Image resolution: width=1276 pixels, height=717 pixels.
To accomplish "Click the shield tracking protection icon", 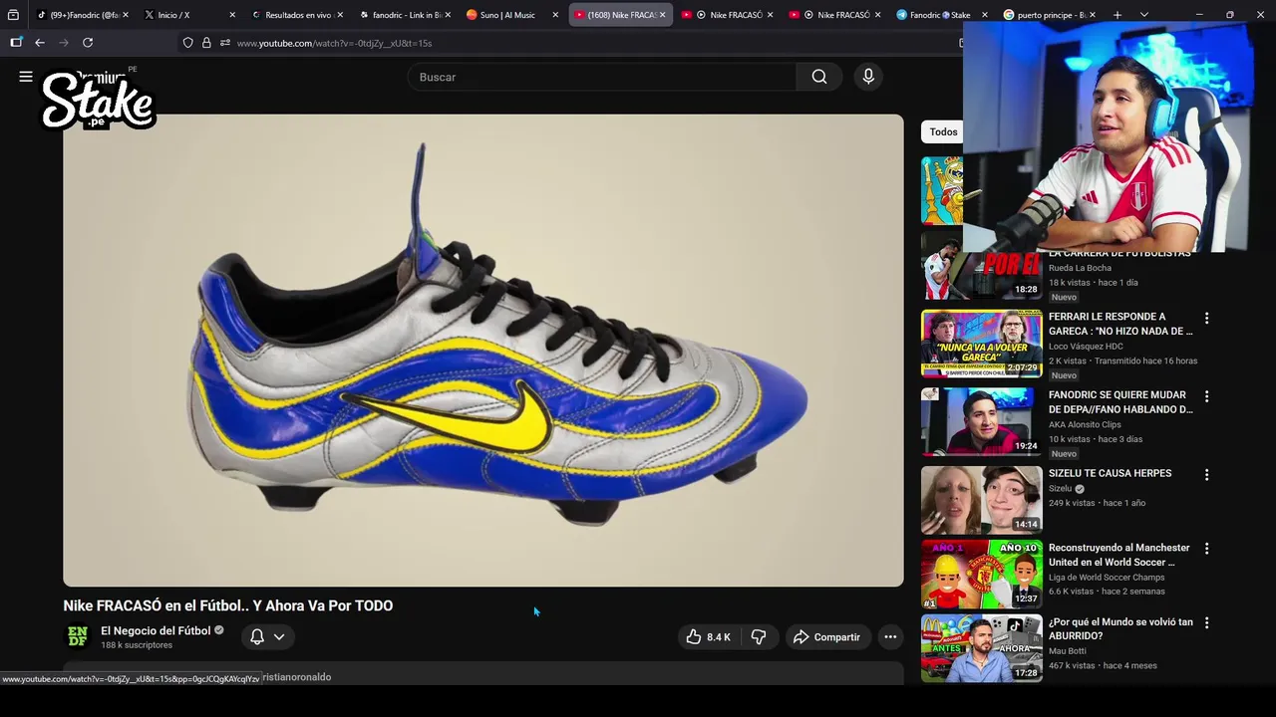I will tap(187, 43).
